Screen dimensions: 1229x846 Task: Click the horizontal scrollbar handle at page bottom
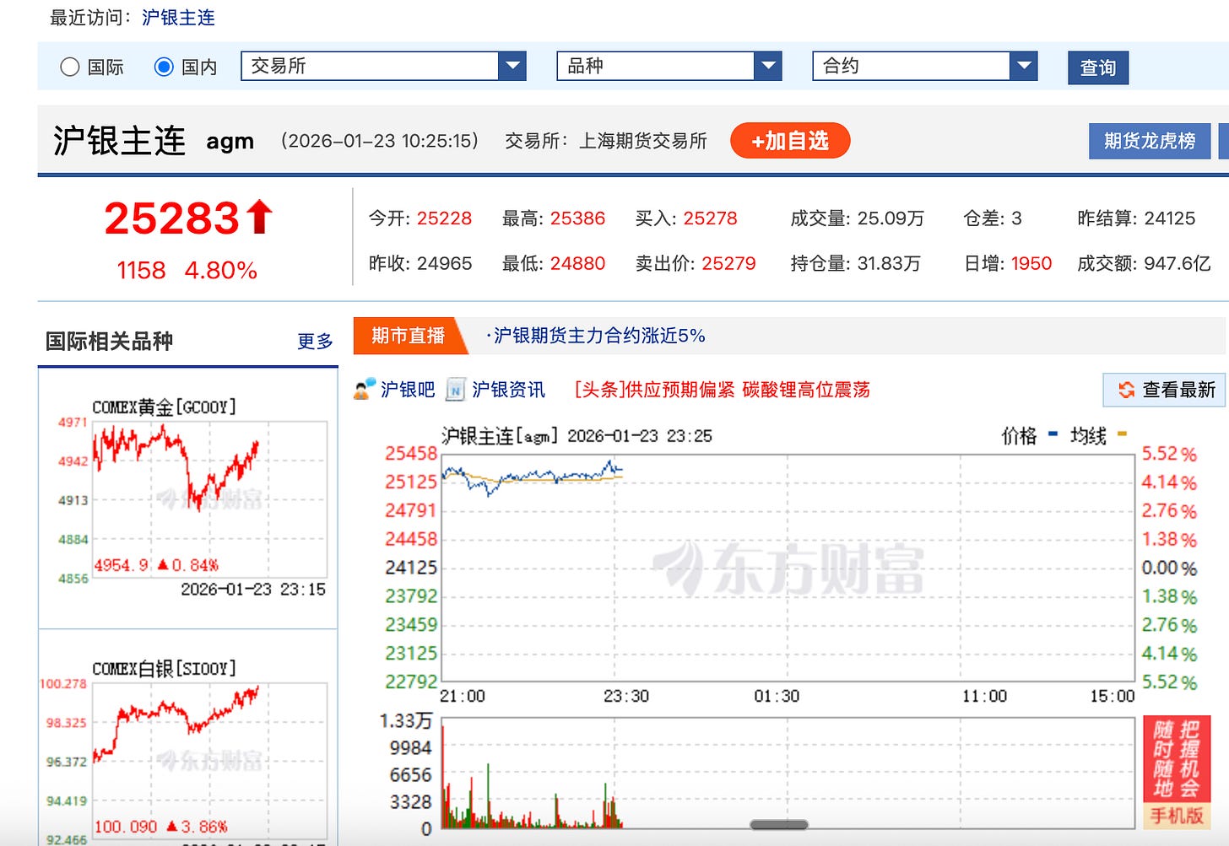(x=779, y=825)
